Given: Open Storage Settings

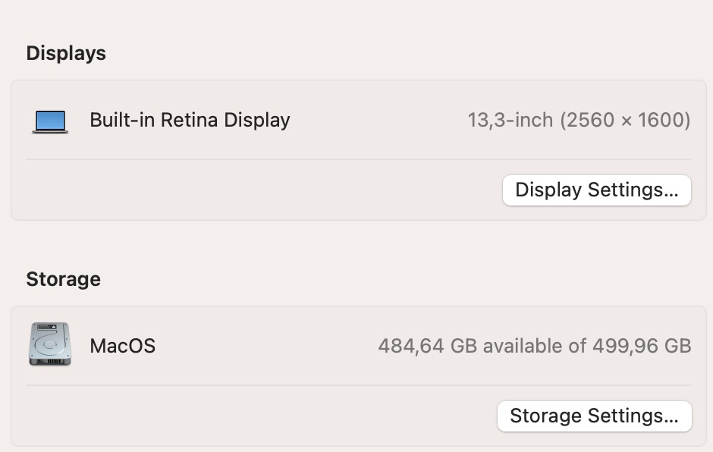Looking at the screenshot, I should [x=594, y=416].
